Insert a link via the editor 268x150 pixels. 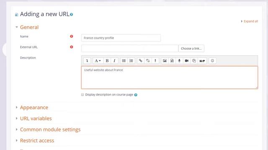coord(141,61)
